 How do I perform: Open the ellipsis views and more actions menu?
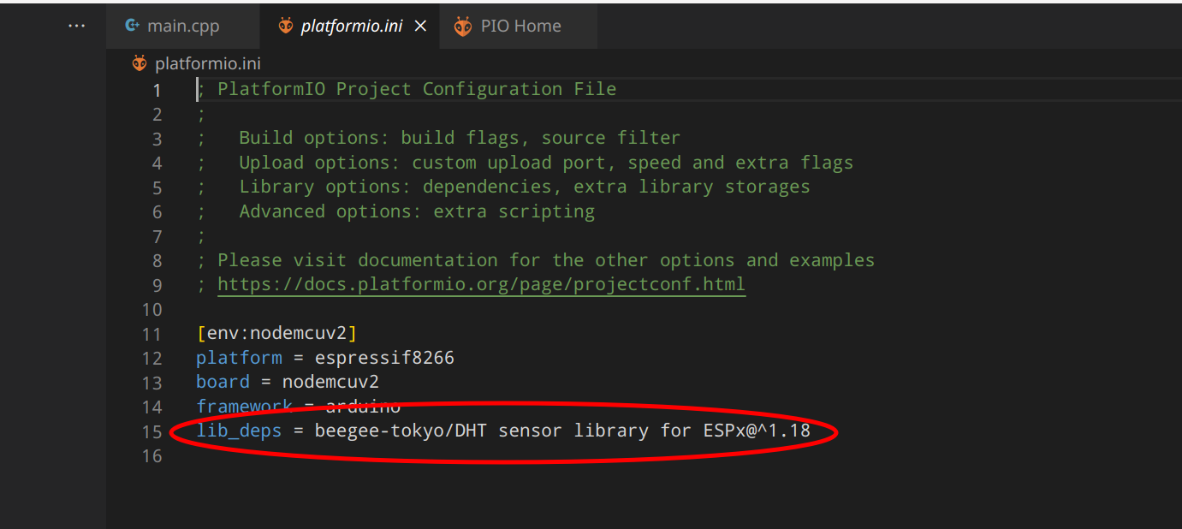(x=77, y=26)
